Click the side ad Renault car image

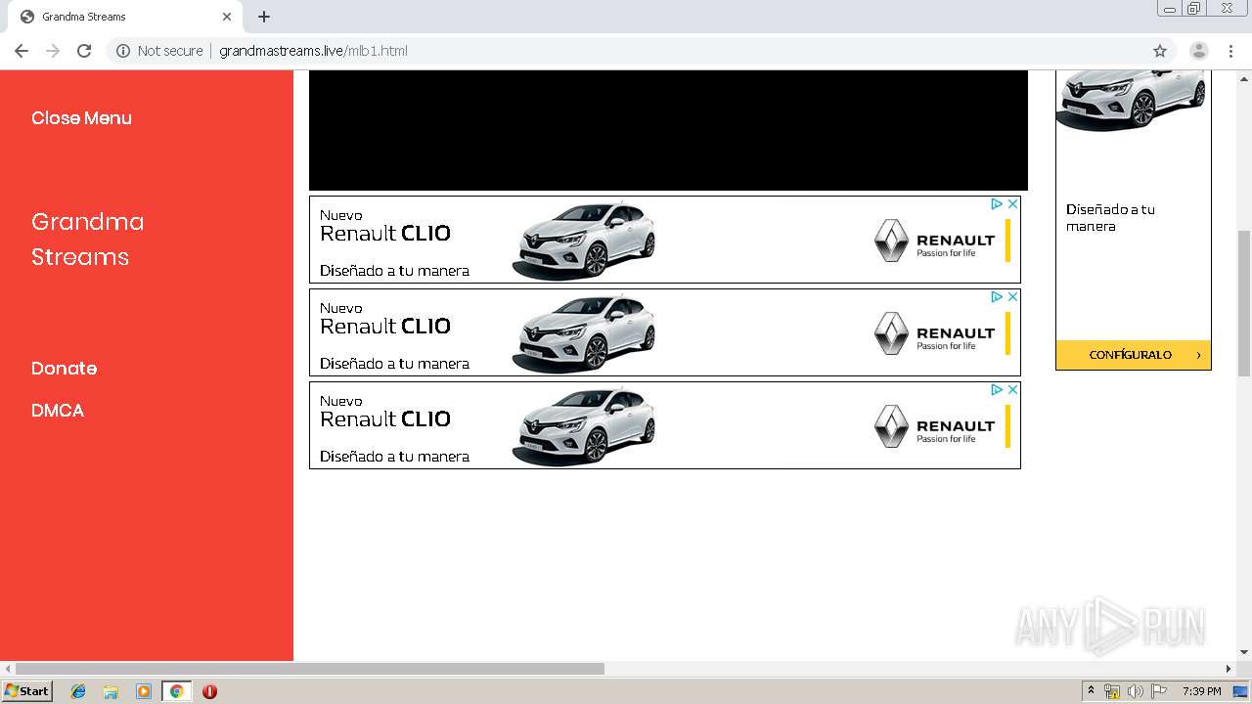[1132, 100]
